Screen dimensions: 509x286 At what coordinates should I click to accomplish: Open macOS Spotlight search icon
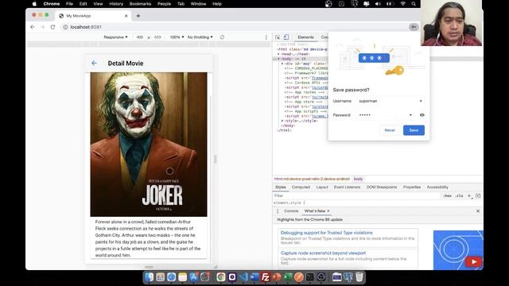click(414, 4)
